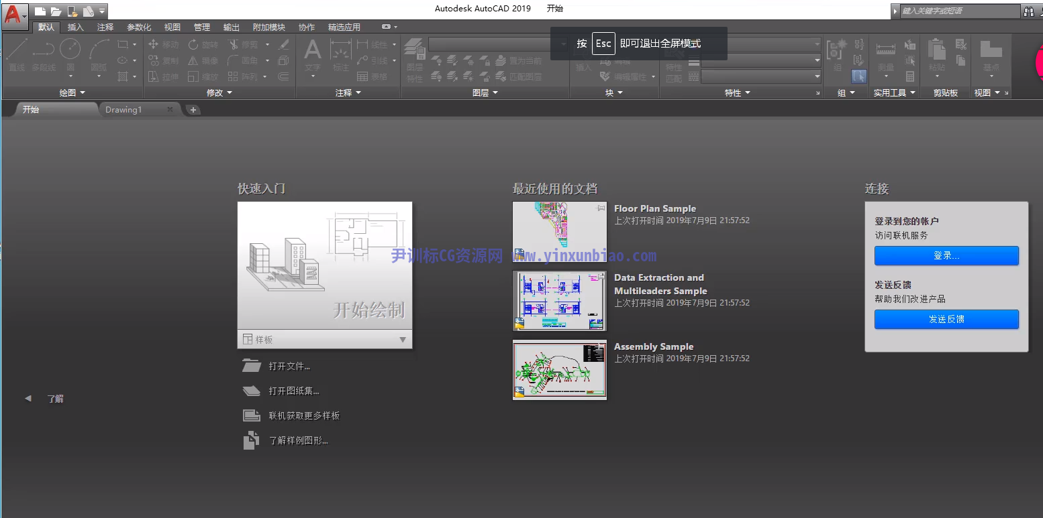
Task: Click the New file icon in quick access toolbar
Action: click(x=40, y=11)
